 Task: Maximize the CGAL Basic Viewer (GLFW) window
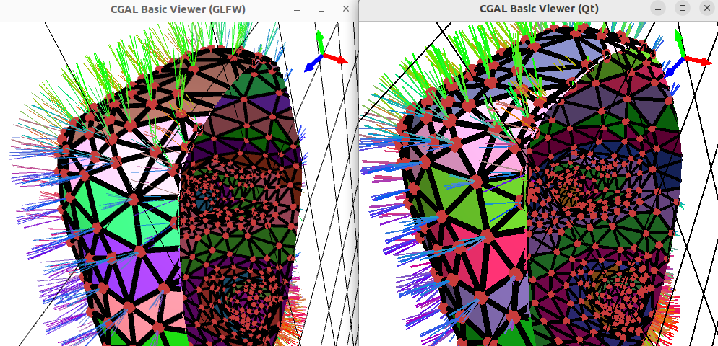coord(321,9)
